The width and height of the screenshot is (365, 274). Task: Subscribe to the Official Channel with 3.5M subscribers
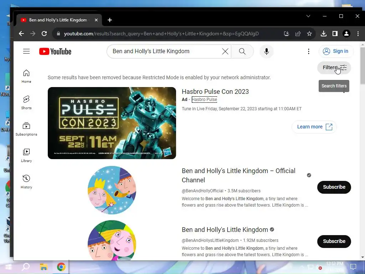(x=334, y=187)
